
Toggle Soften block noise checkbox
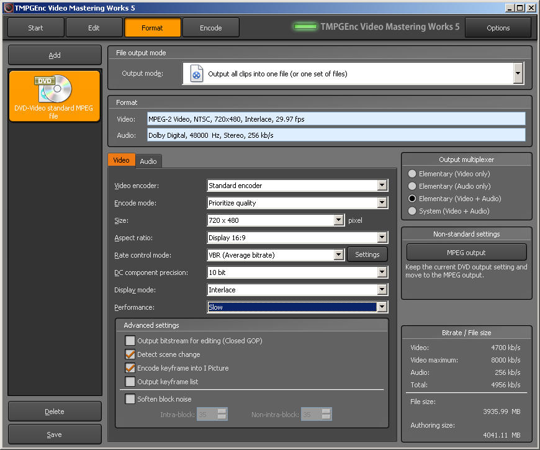coord(130,399)
